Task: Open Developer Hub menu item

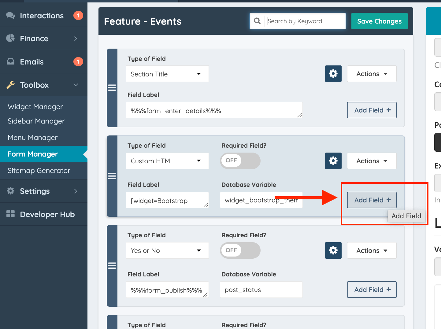Action: [44, 214]
